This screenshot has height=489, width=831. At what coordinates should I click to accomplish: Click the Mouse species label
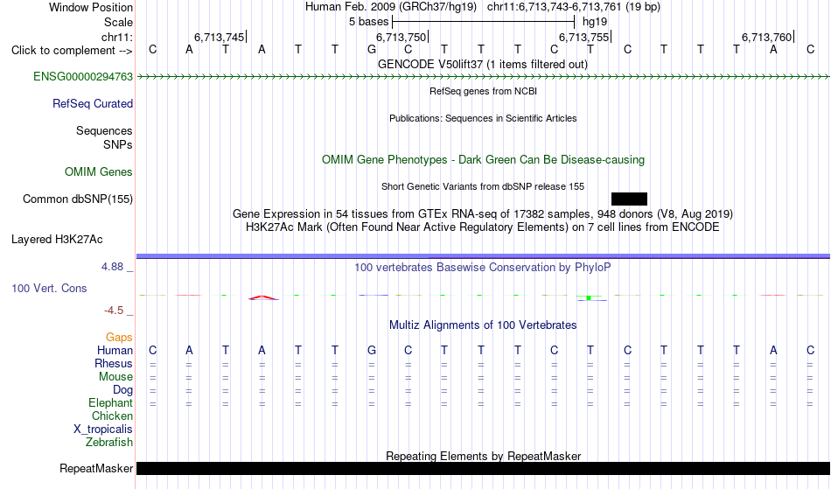[115, 377]
